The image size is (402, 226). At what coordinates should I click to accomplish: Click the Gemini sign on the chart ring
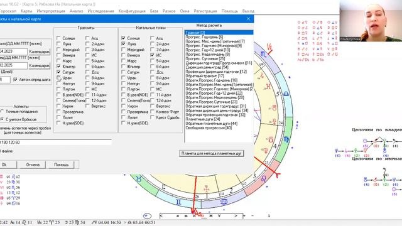178,202
